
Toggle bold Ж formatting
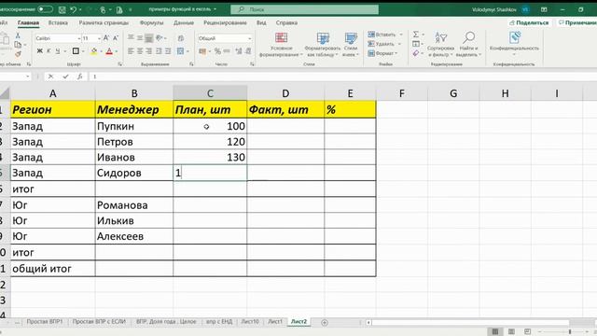pyautogui.click(x=39, y=51)
